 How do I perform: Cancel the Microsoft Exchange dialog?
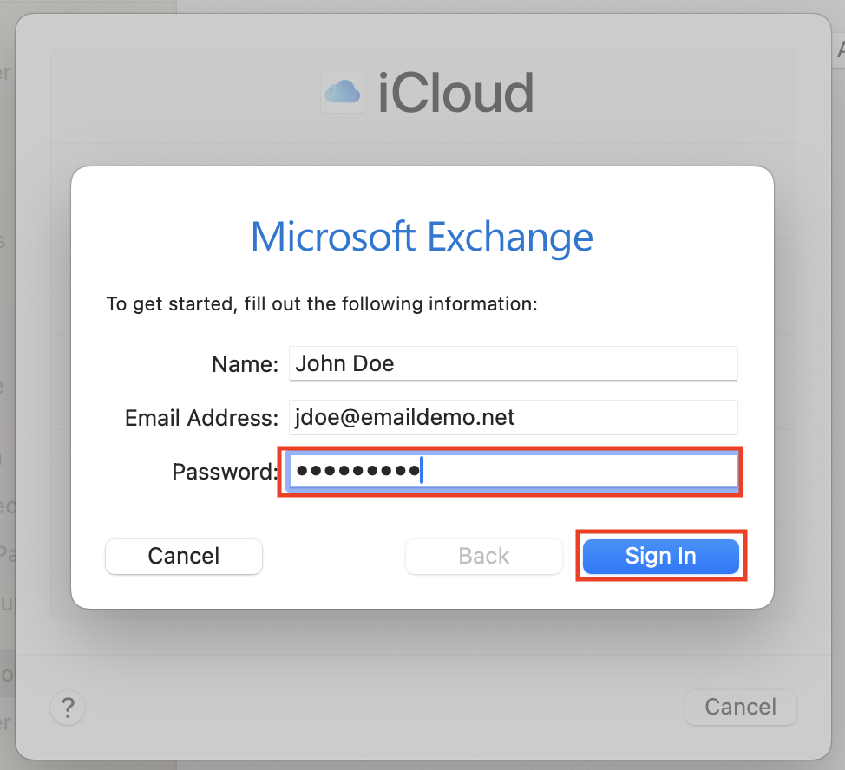coord(184,556)
